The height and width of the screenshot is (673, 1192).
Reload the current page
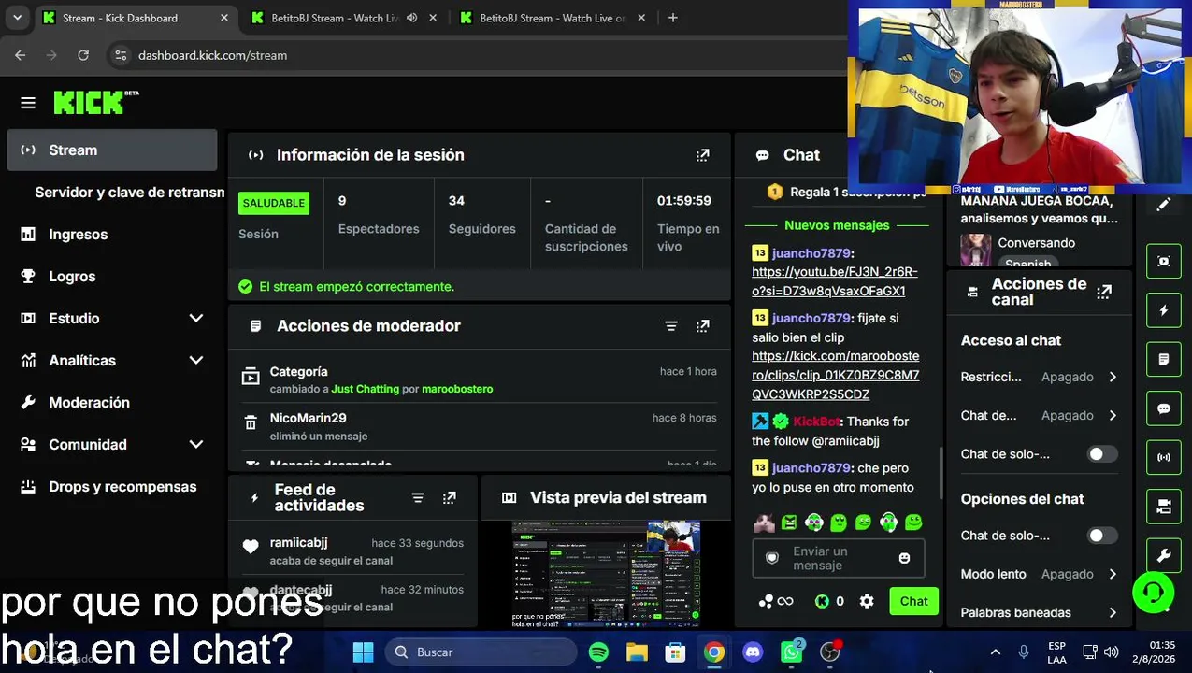(83, 55)
